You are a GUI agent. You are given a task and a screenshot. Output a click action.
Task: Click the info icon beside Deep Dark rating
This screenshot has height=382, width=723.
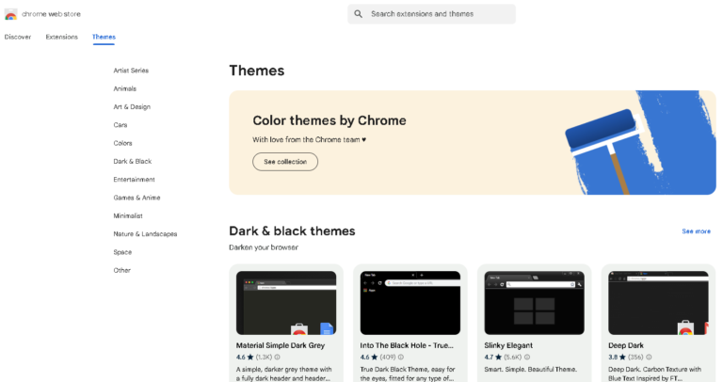pos(649,358)
